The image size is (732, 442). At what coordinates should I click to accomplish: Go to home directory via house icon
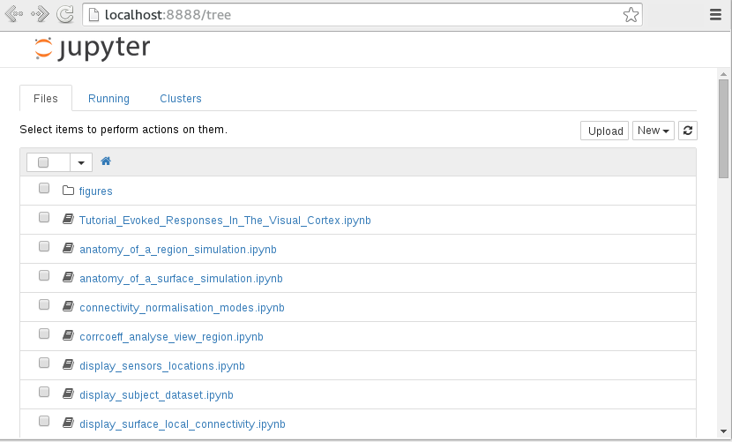point(106,161)
